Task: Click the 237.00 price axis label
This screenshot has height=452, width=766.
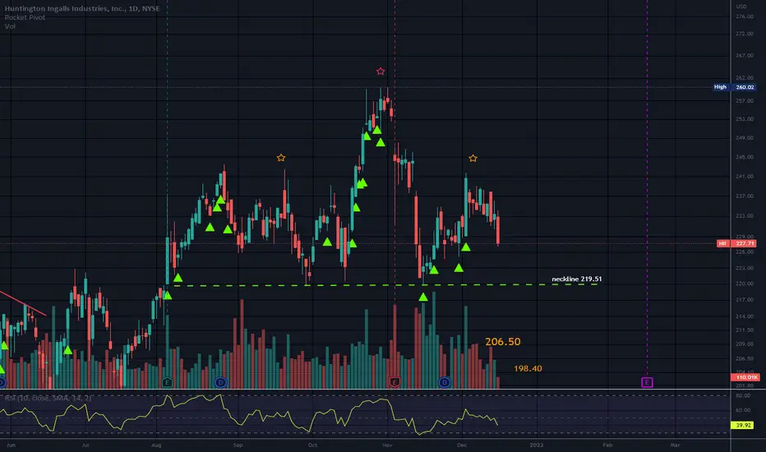Action: [x=745, y=196]
